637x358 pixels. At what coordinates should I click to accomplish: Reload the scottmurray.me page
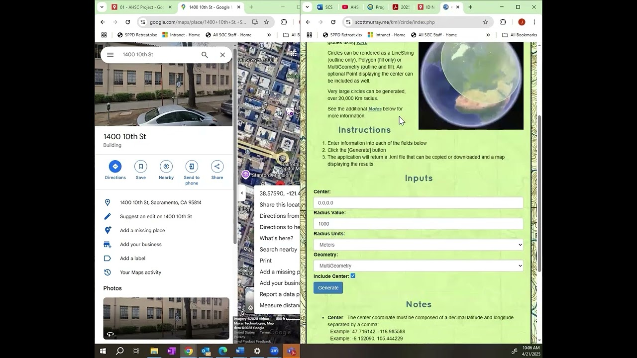(x=333, y=22)
